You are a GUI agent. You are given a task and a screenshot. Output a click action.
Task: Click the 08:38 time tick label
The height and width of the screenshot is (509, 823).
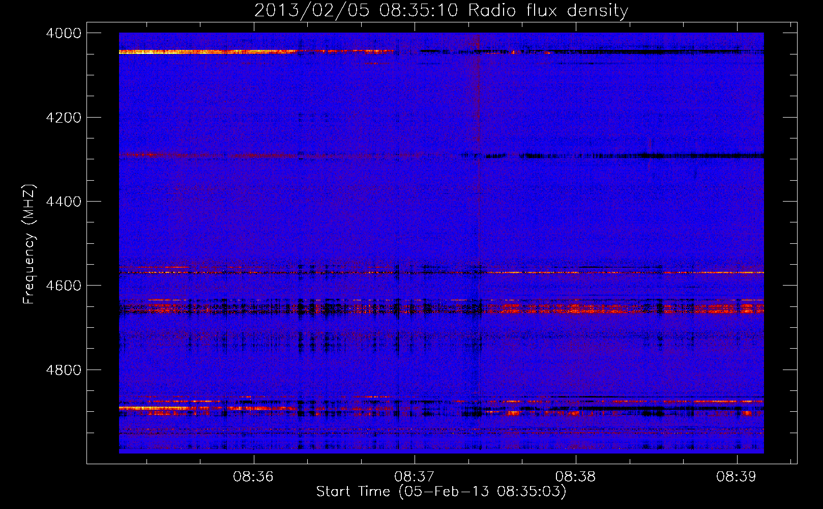575,477
